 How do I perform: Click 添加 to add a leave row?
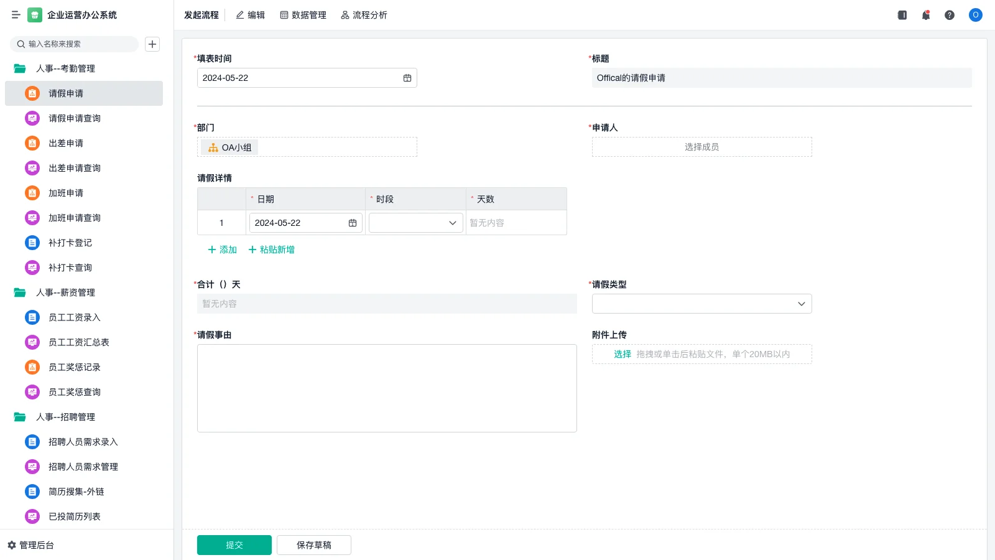coord(221,250)
